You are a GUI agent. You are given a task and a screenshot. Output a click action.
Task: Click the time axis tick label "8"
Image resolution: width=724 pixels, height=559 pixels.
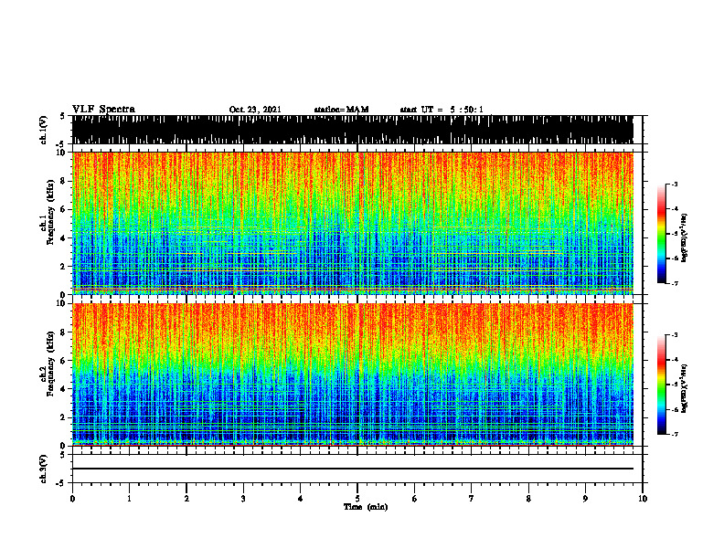[528, 499]
